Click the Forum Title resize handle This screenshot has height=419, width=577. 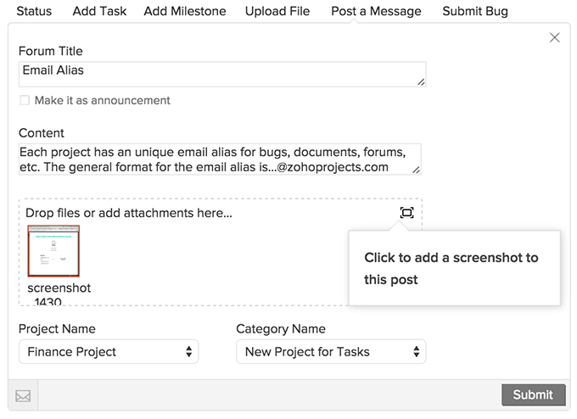tap(421, 82)
